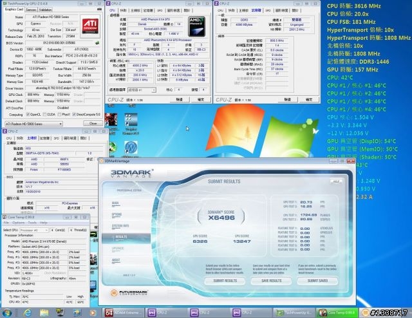Open the pinned control panel taskbar icon
The image size is (412, 318).
pyautogui.click(x=77, y=313)
